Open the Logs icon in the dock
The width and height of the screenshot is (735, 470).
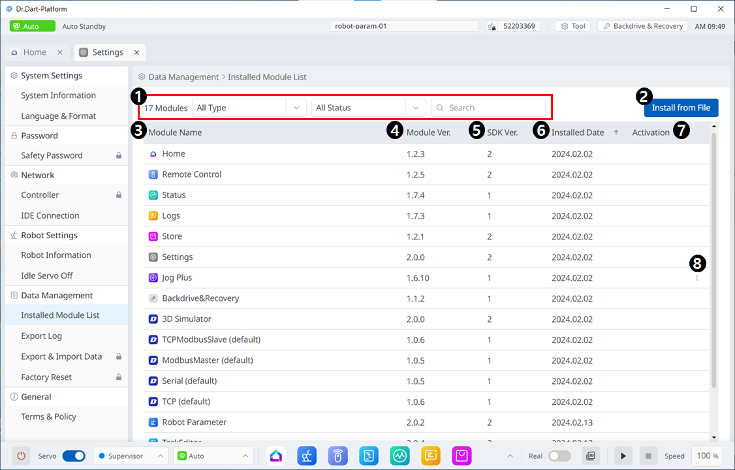(431, 456)
